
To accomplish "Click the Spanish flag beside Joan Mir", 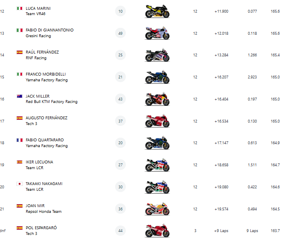I will pos(19,206).
